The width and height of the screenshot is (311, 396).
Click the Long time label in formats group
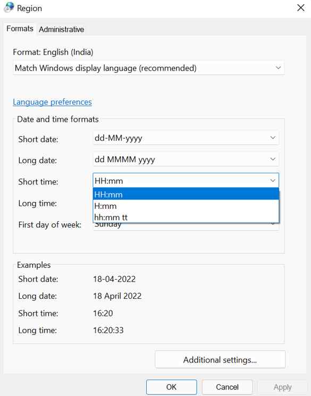(x=37, y=203)
